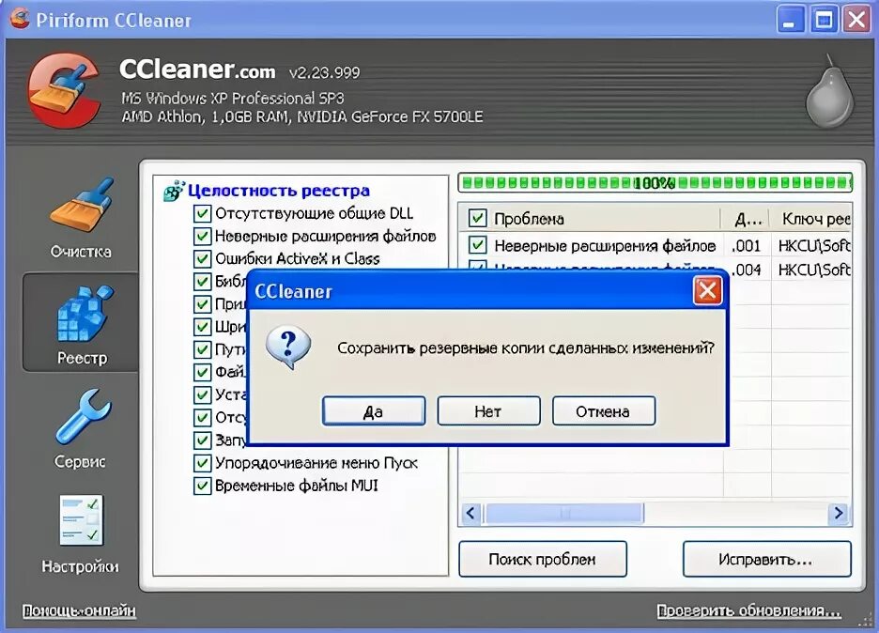Toggle the Уста... installers checkbox
This screenshot has height=633, width=879.
click(x=202, y=394)
